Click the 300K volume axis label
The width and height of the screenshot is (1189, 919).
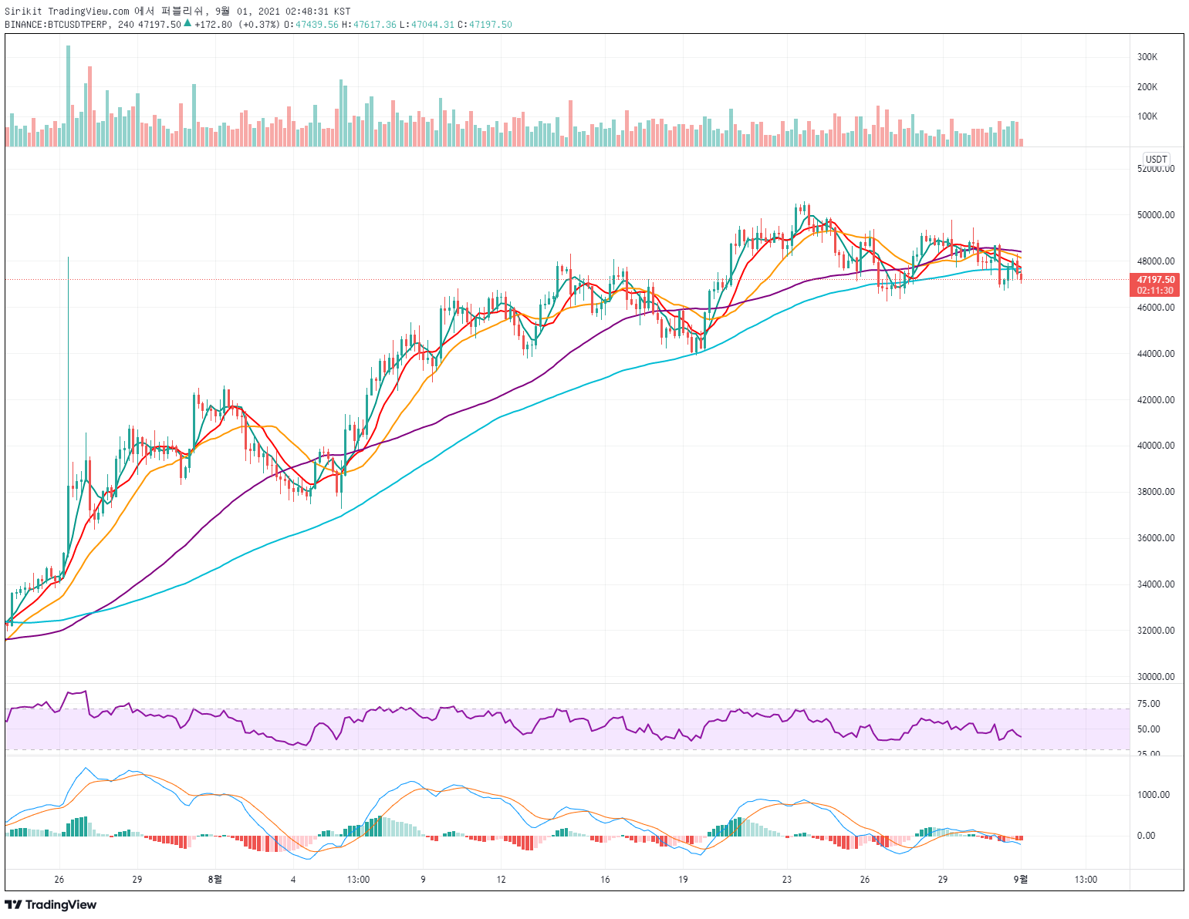(x=1147, y=57)
